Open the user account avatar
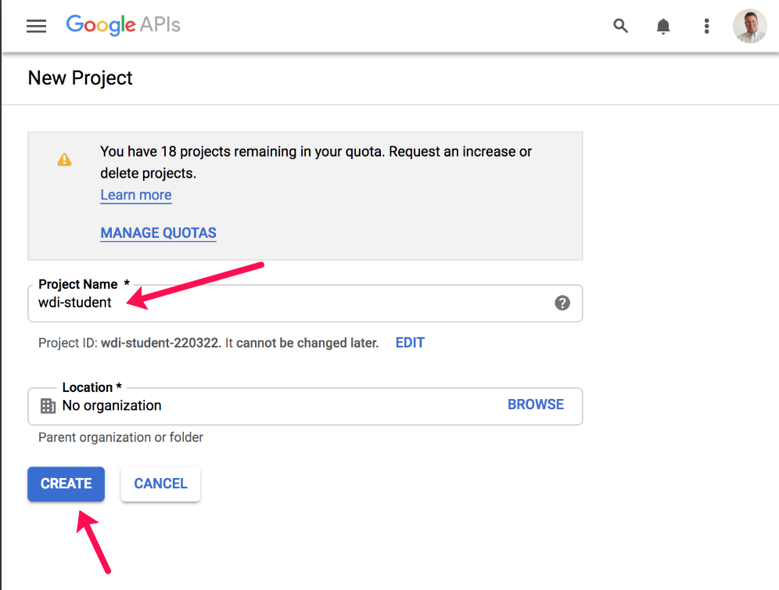Viewport: 779px width, 590px height. point(749,26)
